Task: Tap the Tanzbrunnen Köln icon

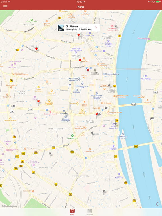Action: pyautogui.click(x=149, y=39)
